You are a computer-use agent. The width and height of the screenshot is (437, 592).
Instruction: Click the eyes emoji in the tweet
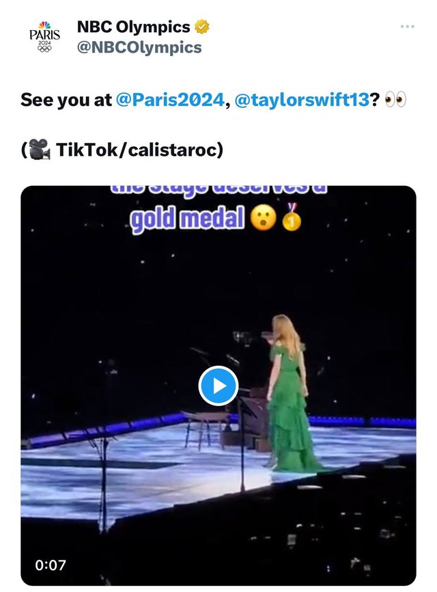click(x=395, y=100)
